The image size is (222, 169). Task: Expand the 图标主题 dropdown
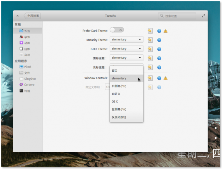point(127,58)
